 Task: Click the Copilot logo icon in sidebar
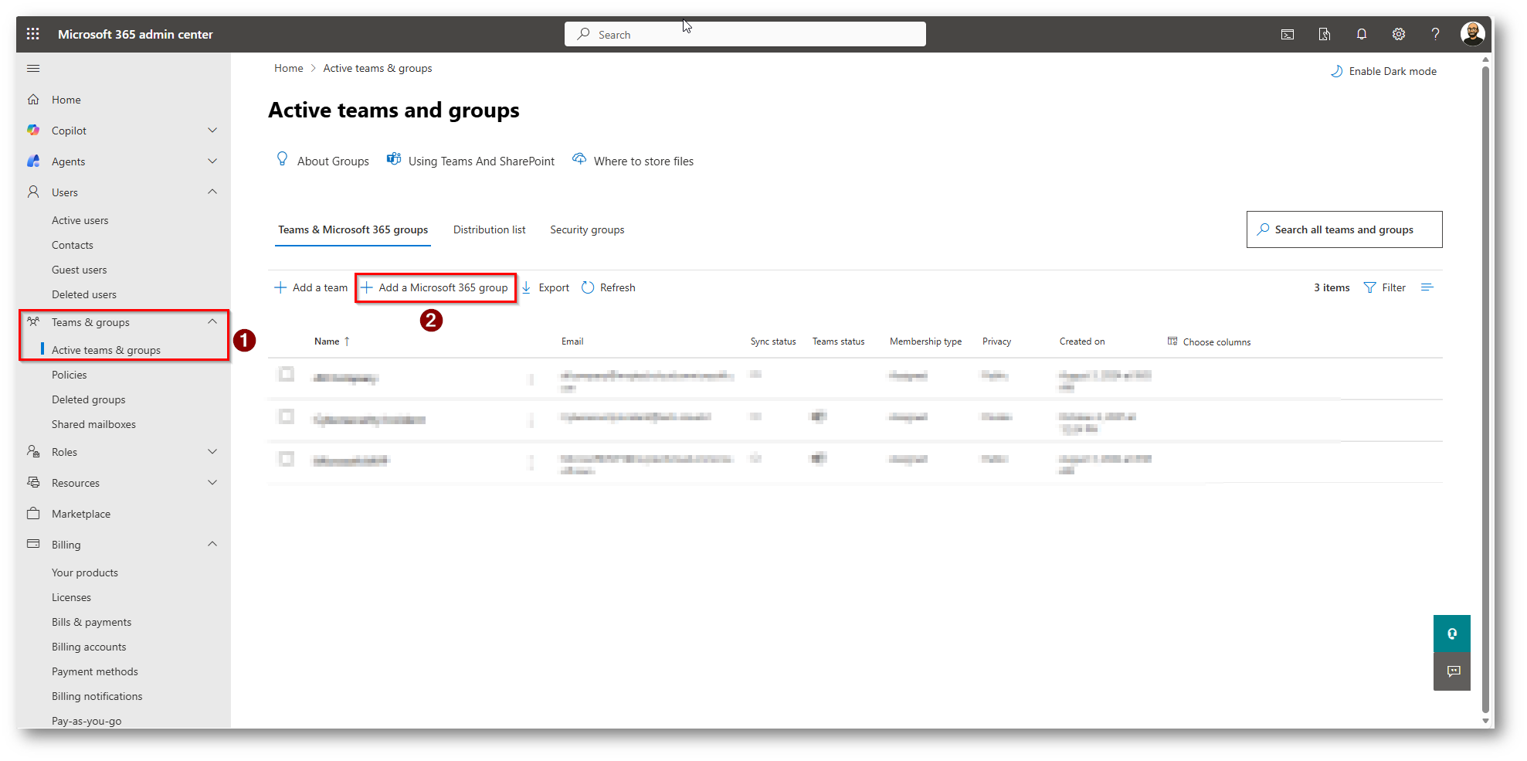click(x=33, y=131)
